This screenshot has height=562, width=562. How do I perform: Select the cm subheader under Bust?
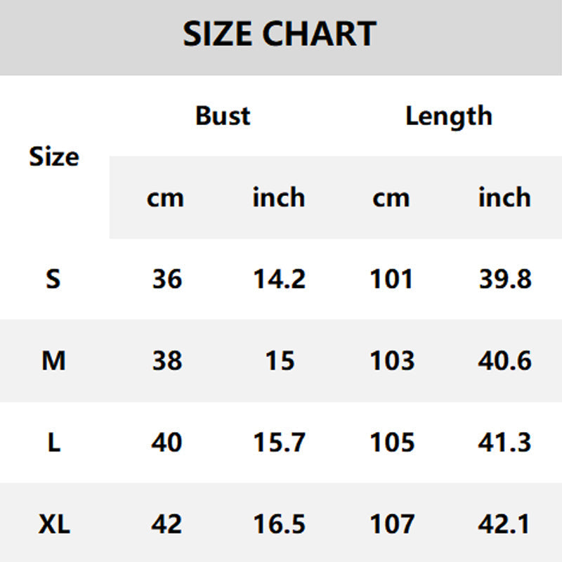[165, 198]
